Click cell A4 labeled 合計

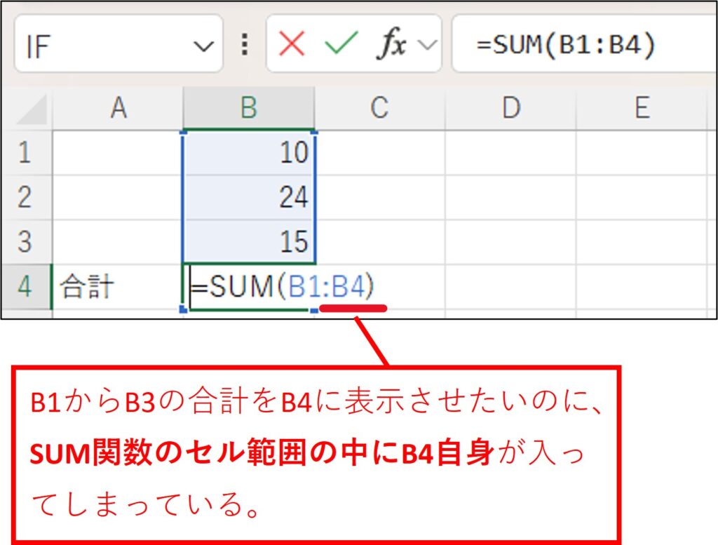pos(118,287)
